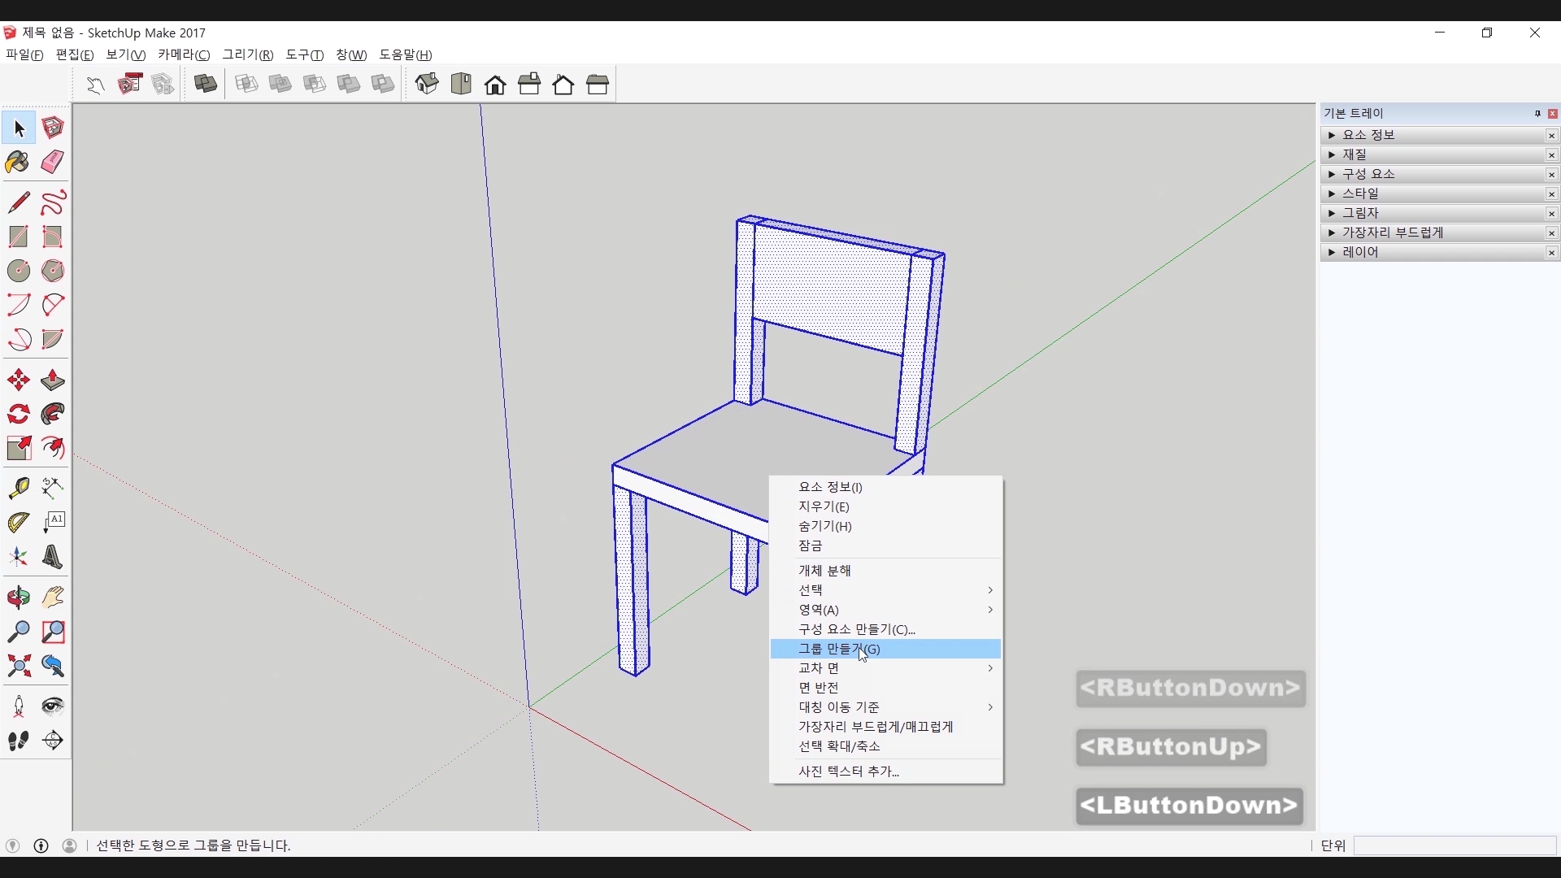1561x878 pixels.
Task: Click 구성 요소 만들기(C)... menu entry
Action: [857, 629]
